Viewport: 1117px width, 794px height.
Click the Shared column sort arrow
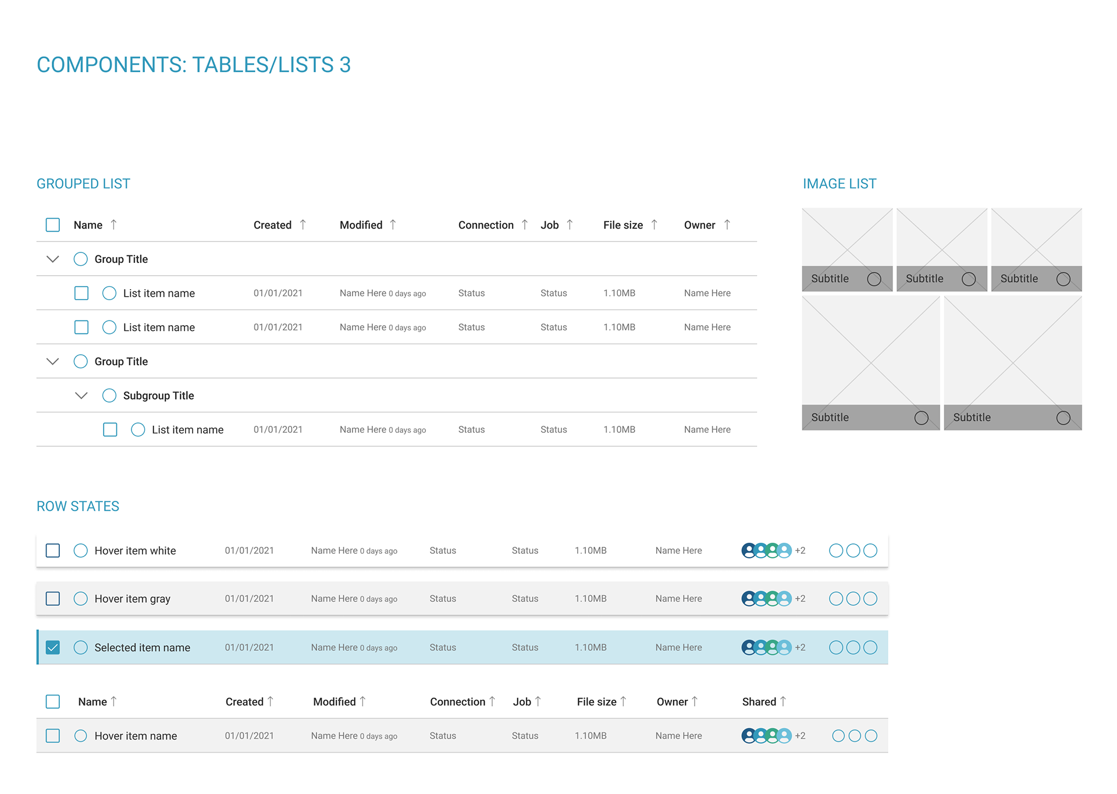pos(783,702)
